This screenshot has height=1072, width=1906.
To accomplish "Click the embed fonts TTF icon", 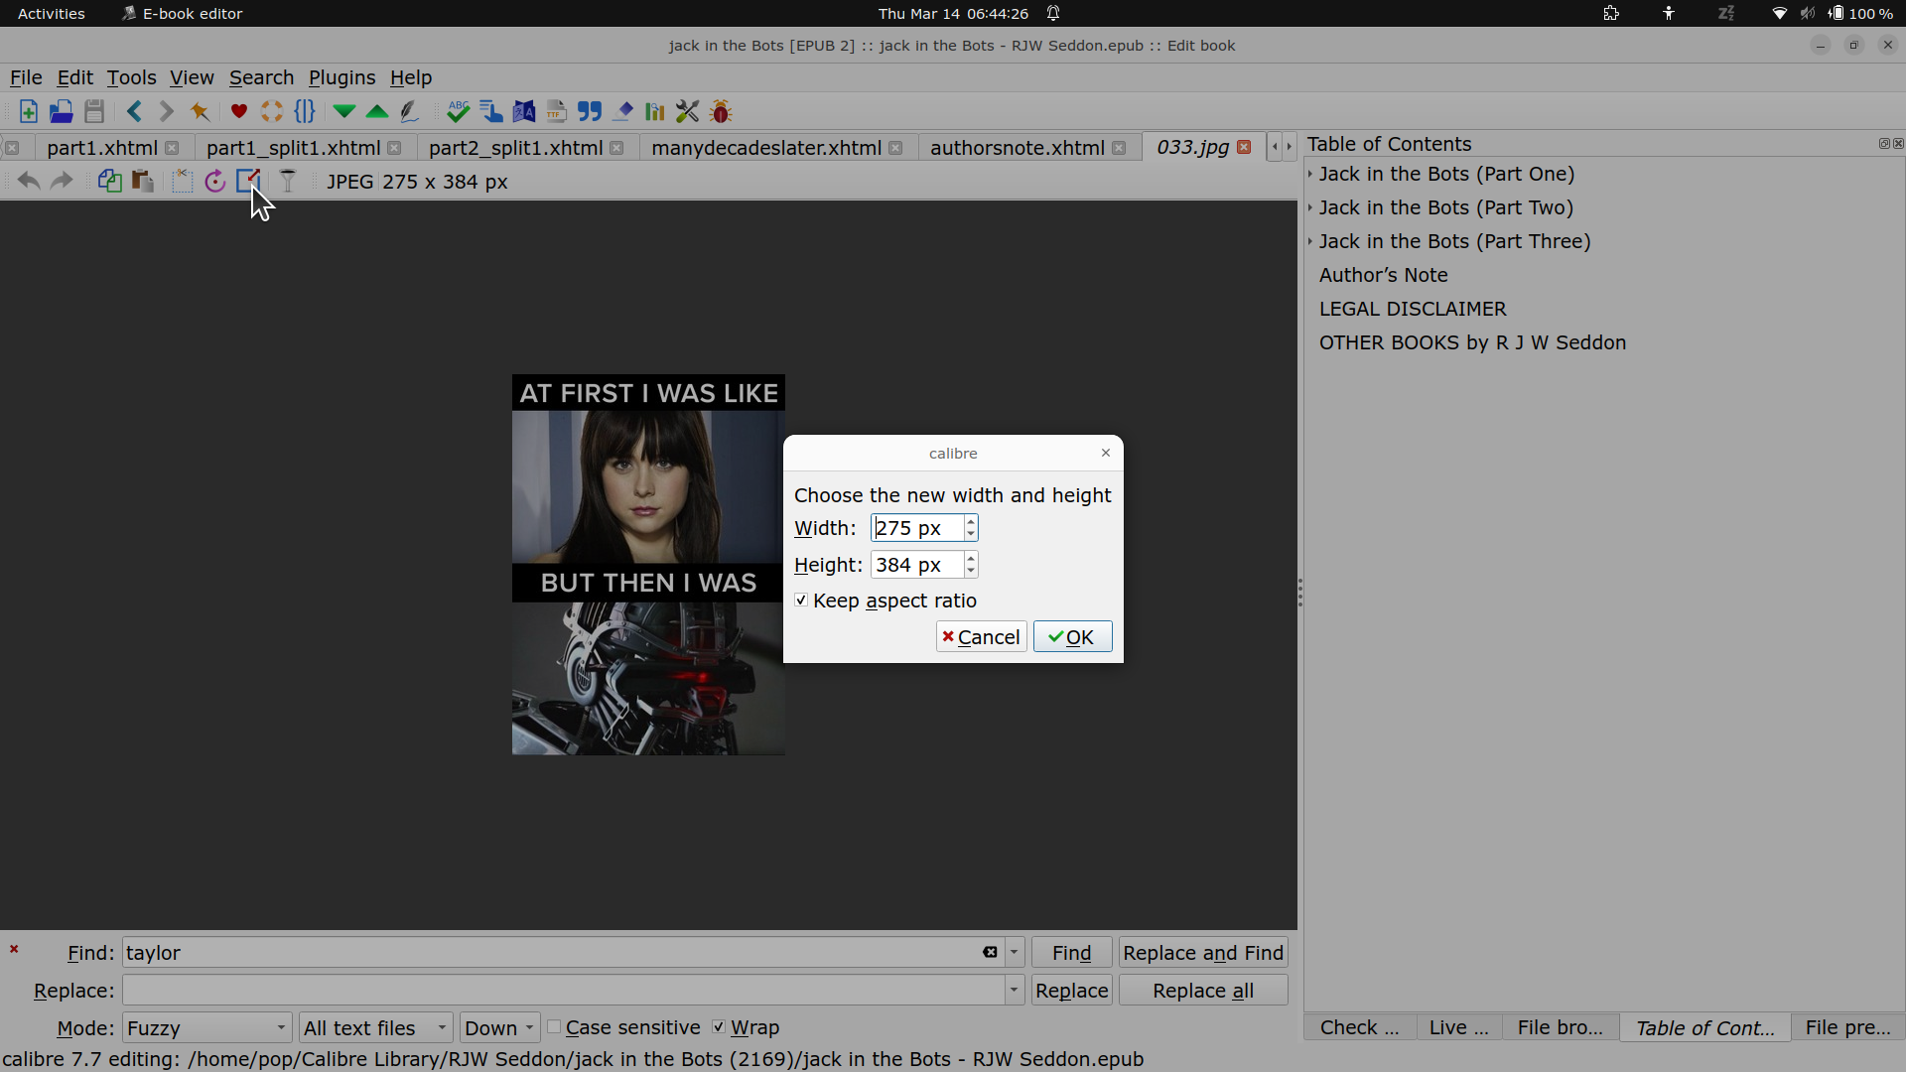I will coord(556,111).
